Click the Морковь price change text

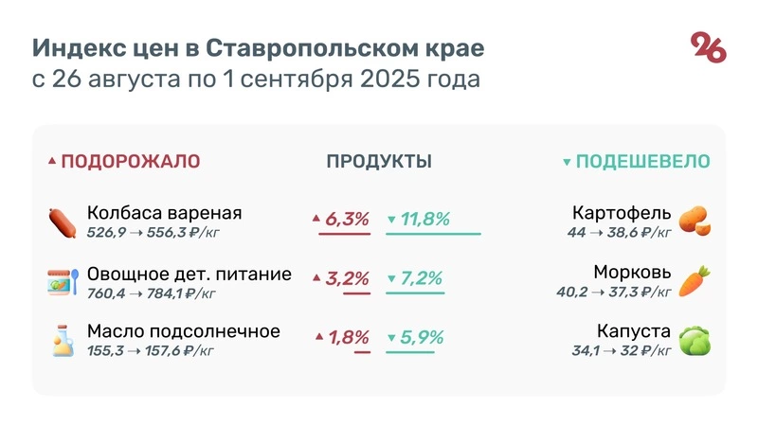click(x=614, y=292)
